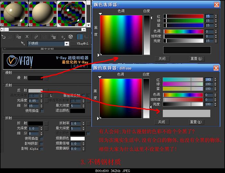Image resolution: width=225 pixels, height=173 pixels.
Task: Click map button beside 折射 swatch
Action: 46,123
